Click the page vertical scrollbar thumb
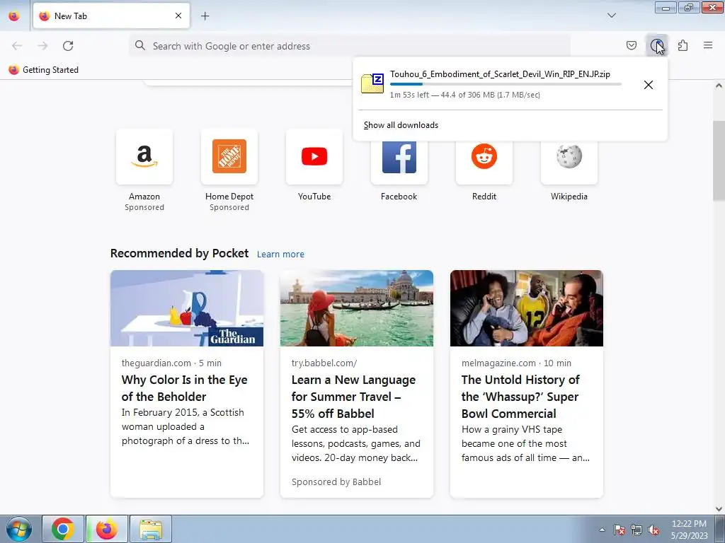 [x=719, y=160]
